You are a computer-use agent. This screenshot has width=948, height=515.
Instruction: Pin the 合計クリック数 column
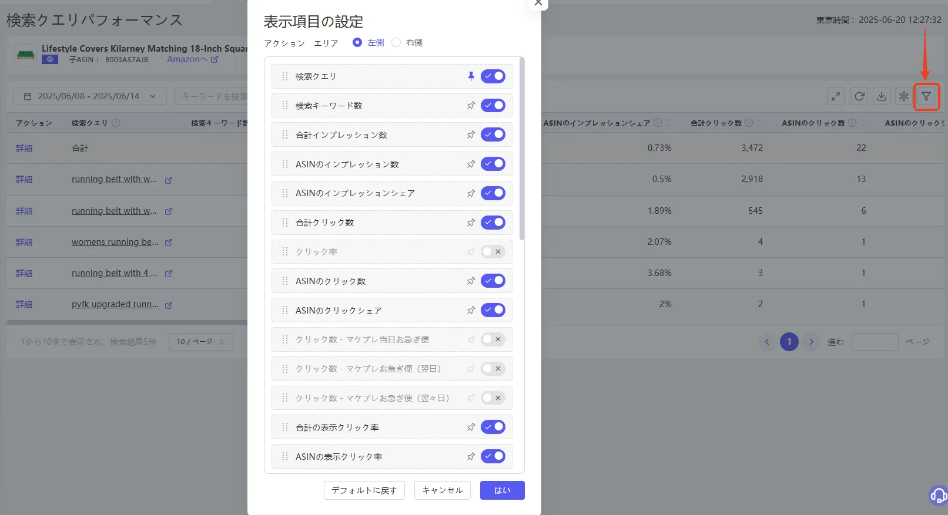tap(471, 223)
